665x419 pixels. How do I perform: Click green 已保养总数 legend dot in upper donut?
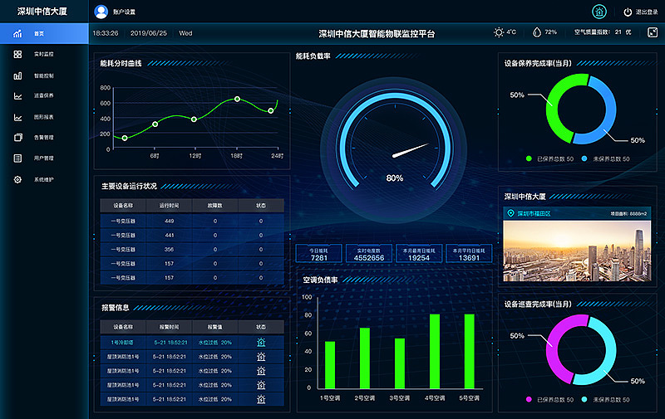click(x=529, y=158)
